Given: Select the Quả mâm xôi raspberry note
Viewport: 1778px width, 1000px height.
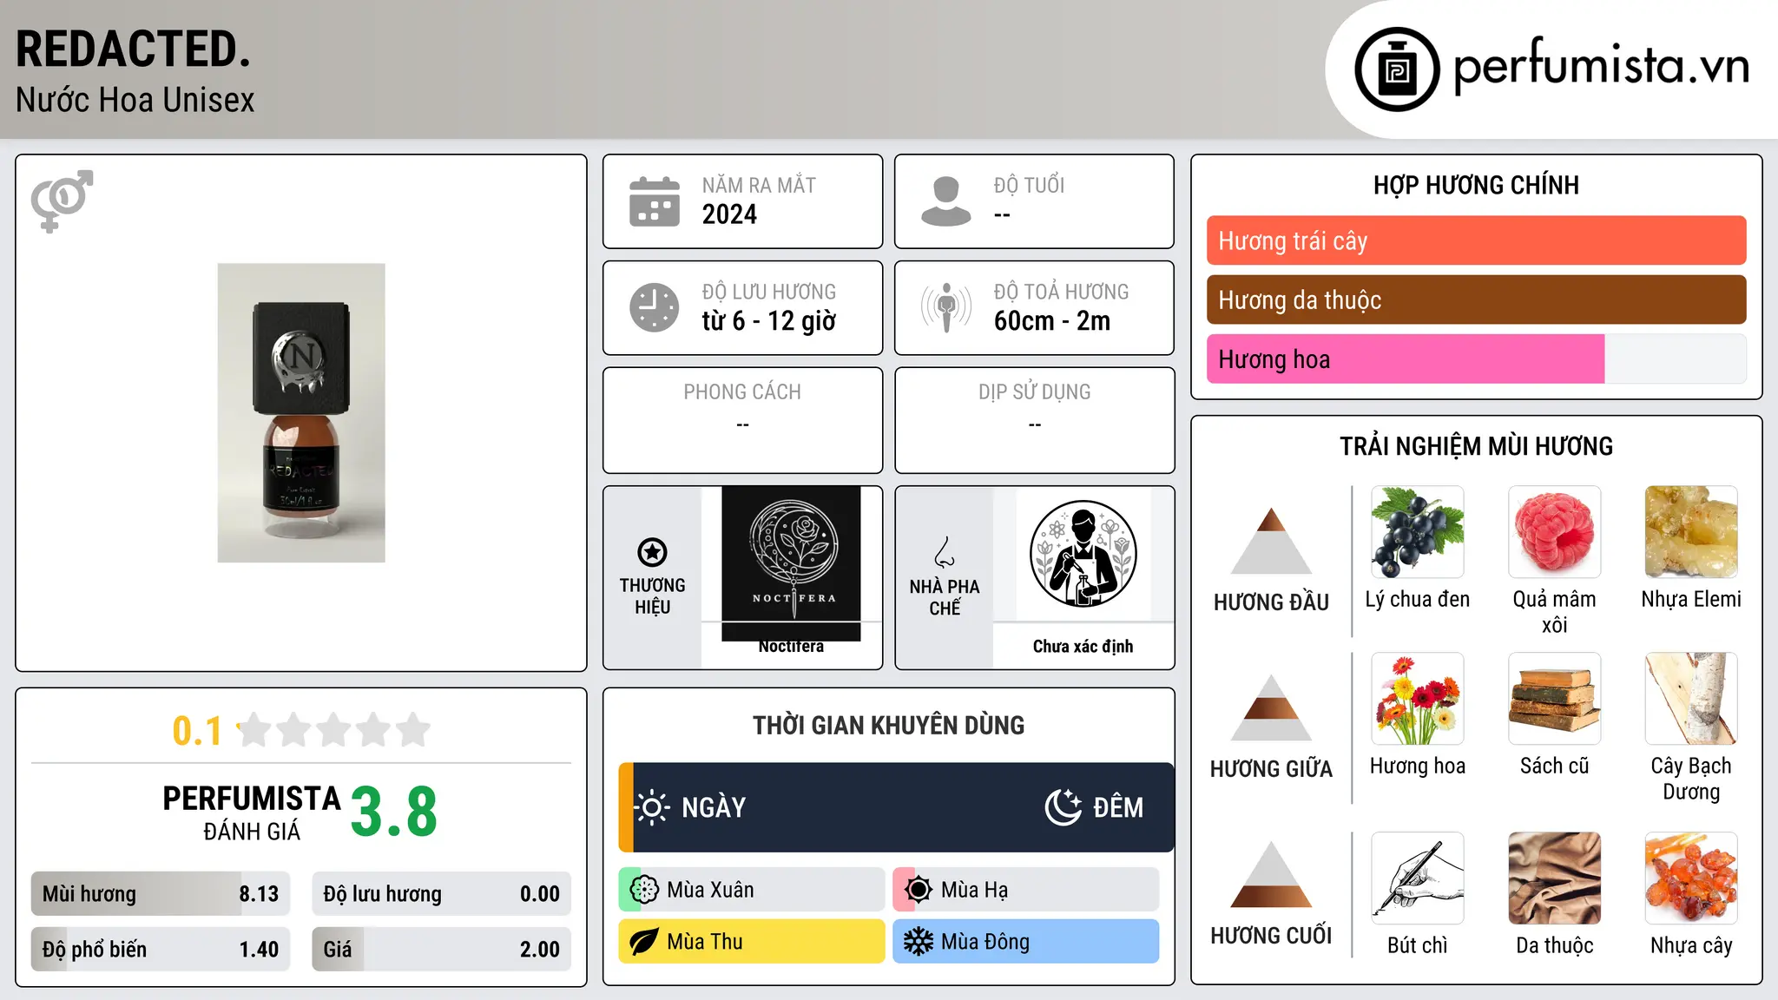Looking at the screenshot, I should coord(1554,532).
